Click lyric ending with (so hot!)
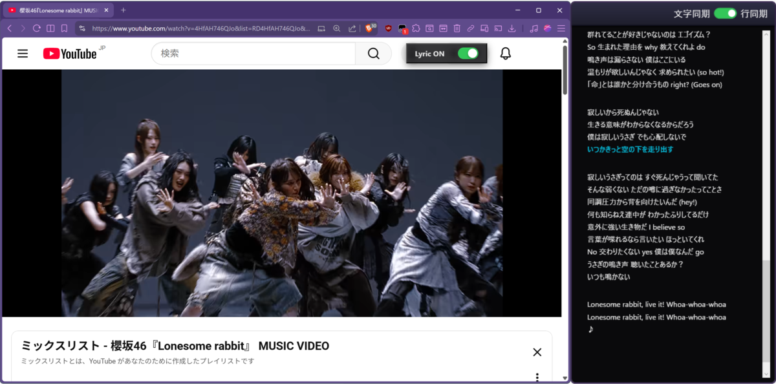The width and height of the screenshot is (776, 384). (655, 72)
